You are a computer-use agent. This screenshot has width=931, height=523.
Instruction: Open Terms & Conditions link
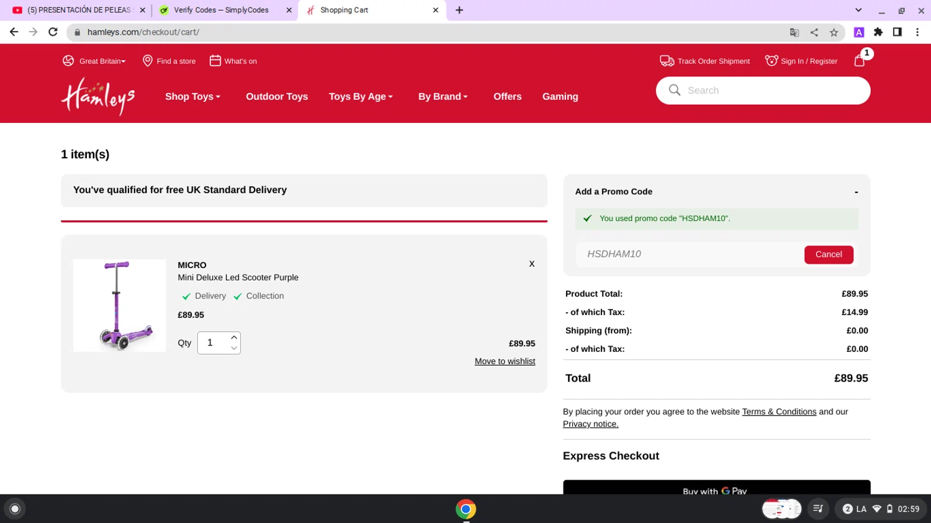[x=779, y=412]
